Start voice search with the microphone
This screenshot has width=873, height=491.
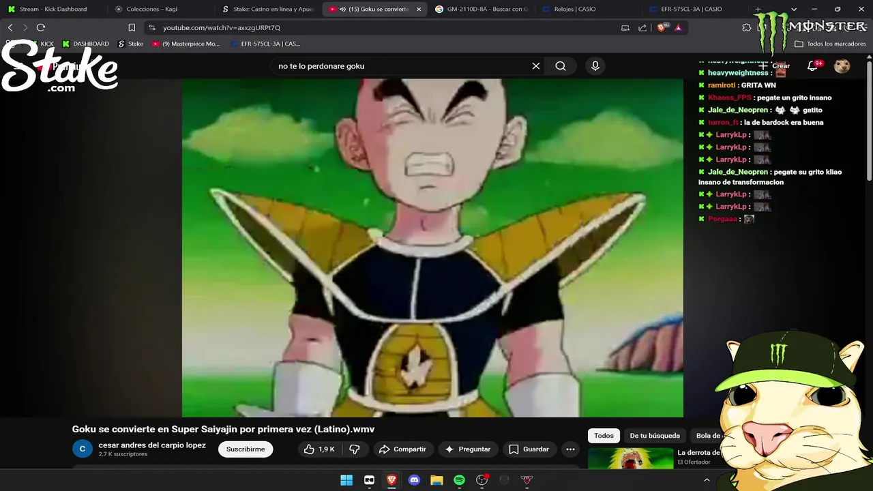click(x=595, y=66)
